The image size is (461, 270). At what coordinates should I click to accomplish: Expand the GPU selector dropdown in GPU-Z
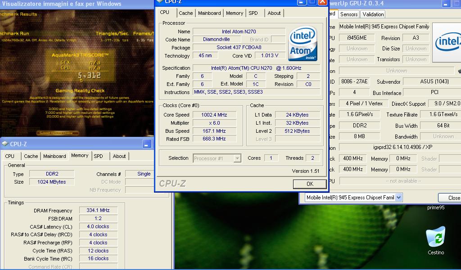coord(398,198)
